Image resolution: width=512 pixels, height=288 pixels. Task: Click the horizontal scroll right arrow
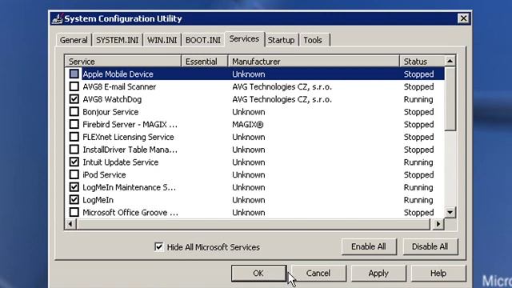(438, 224)
